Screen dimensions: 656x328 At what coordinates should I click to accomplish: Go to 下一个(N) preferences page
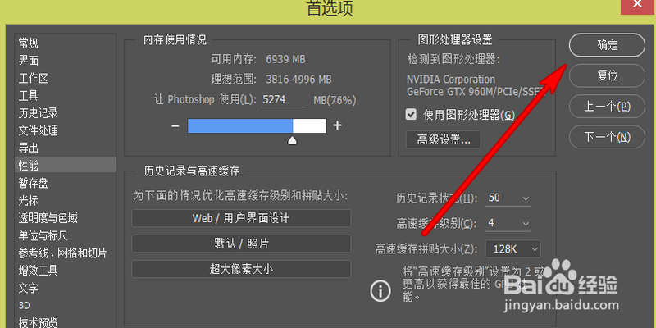coord(607,137)
